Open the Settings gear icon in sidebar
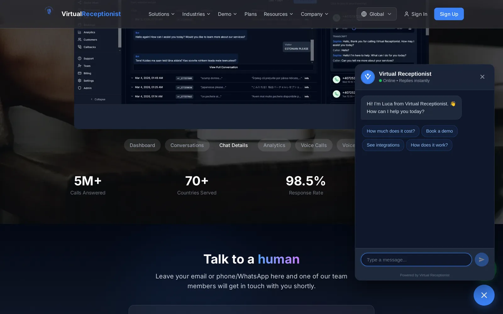The height and width of the screenshot is (314, 503). pos(80,81)
